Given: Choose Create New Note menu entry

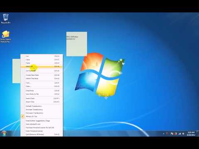Looking at the screenshot, I should 41,75.
